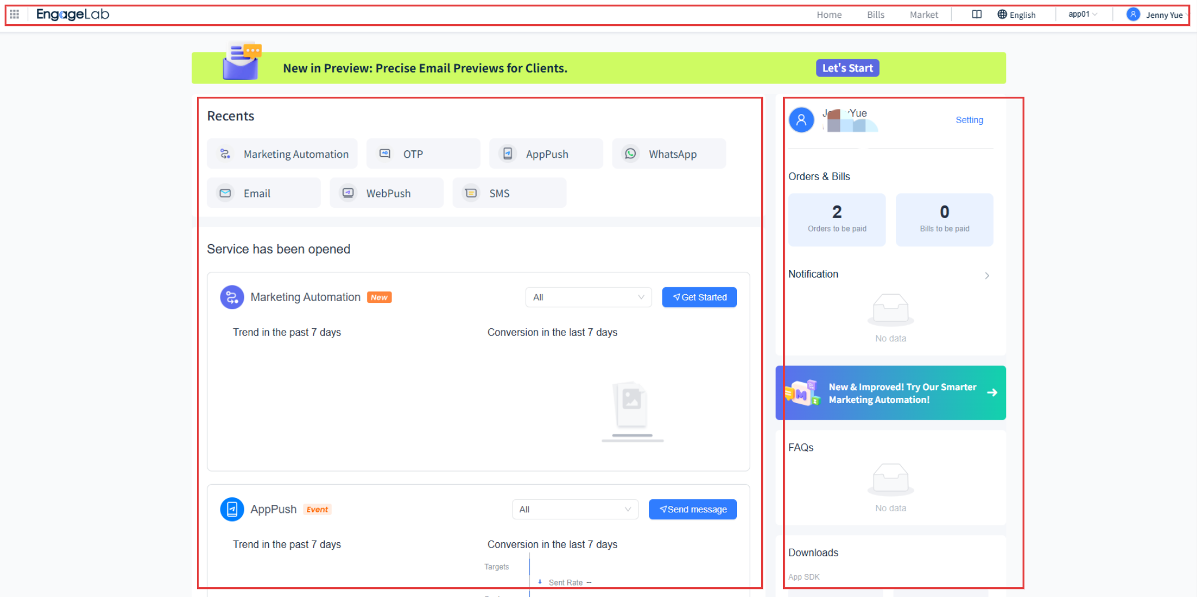Click the Event badge on AppPush
The width and height of the screenshot is (1197, 597).
[317, 509]
